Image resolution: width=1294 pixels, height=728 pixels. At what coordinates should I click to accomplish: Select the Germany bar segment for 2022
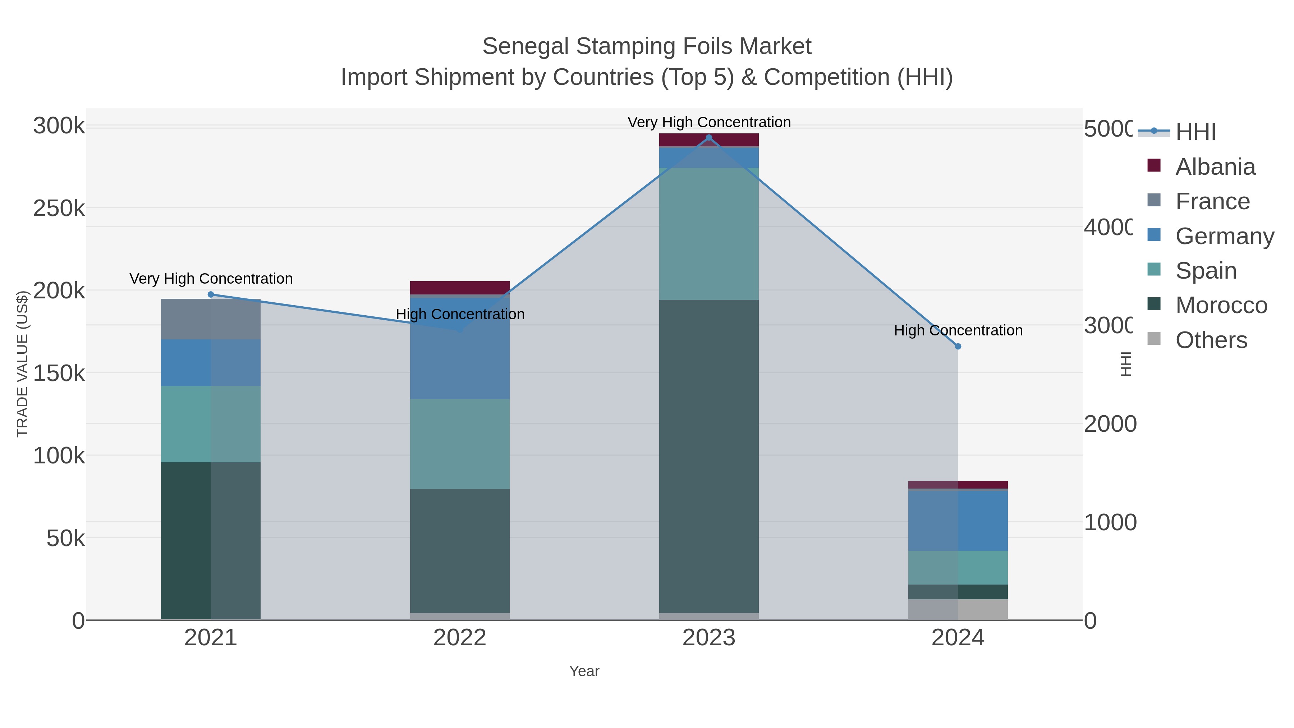(x=460, y=349)
